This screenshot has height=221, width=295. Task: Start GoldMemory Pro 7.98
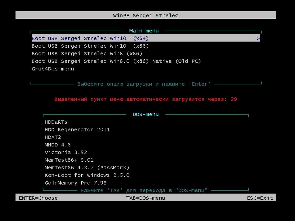point(76,183)
